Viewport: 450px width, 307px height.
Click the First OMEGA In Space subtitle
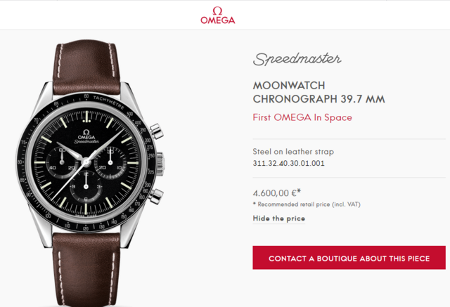pyautogui.click(x=302, y=117)
